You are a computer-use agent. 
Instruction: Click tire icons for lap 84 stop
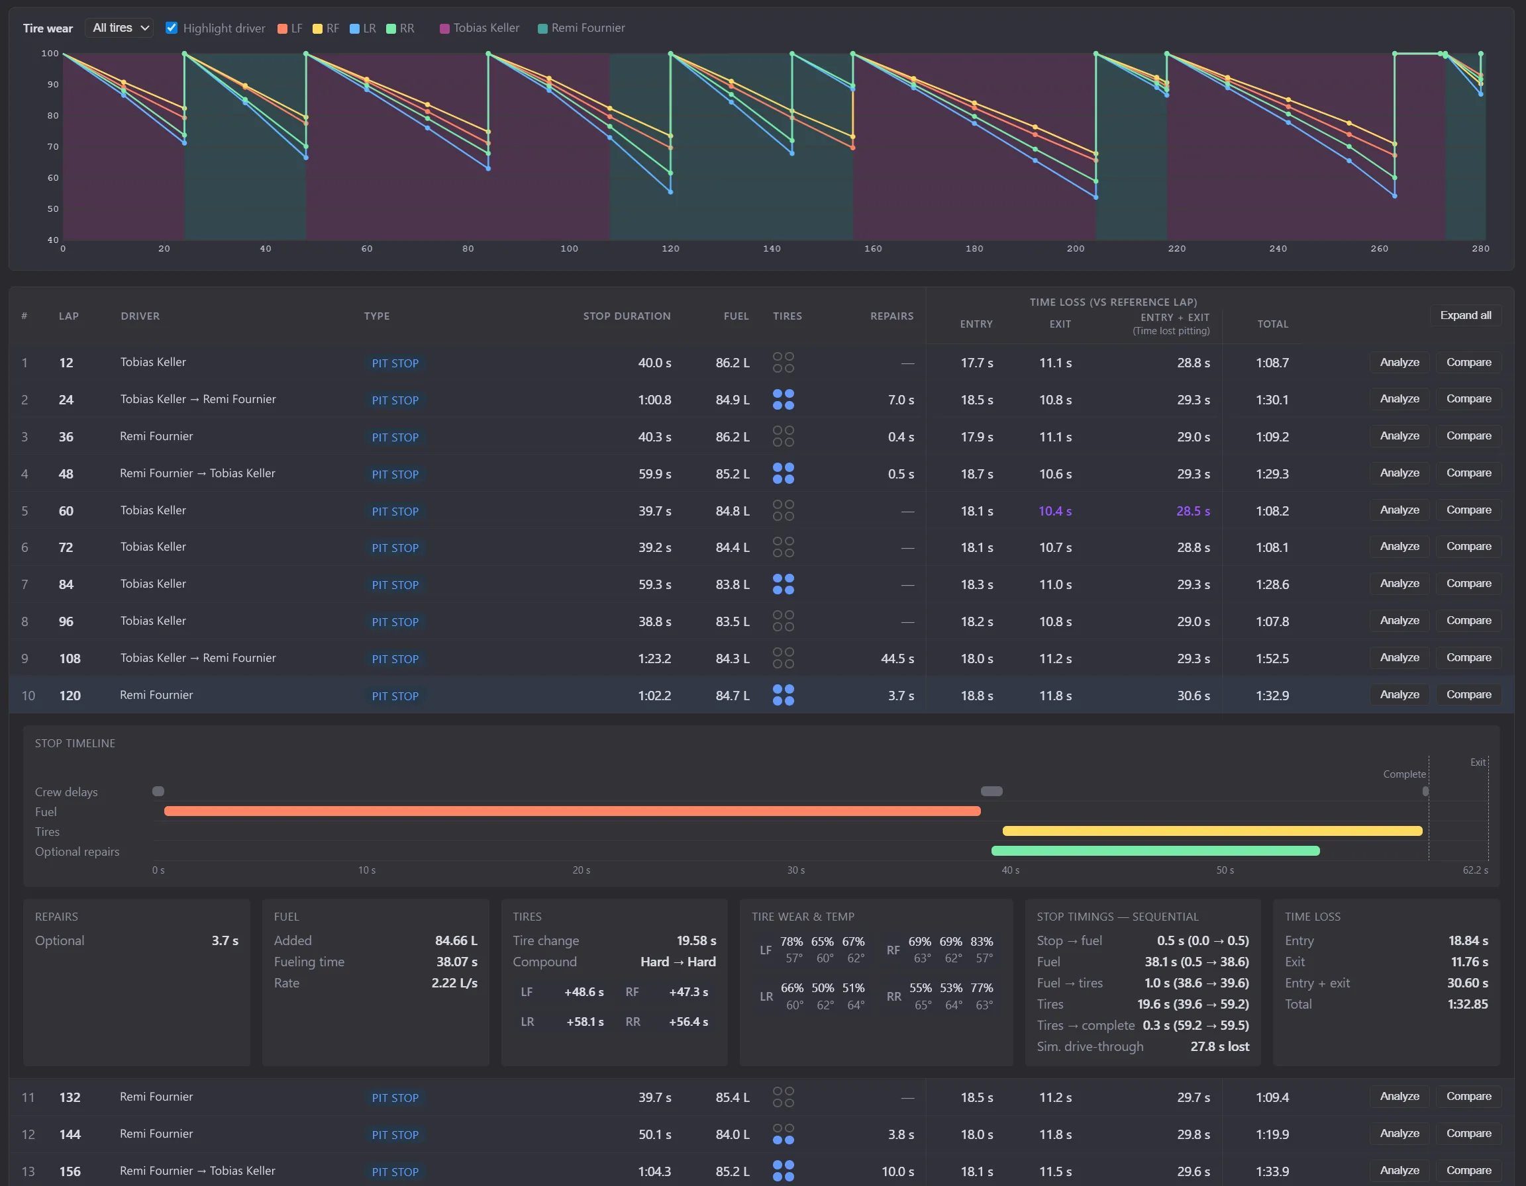tap(784, 584)
